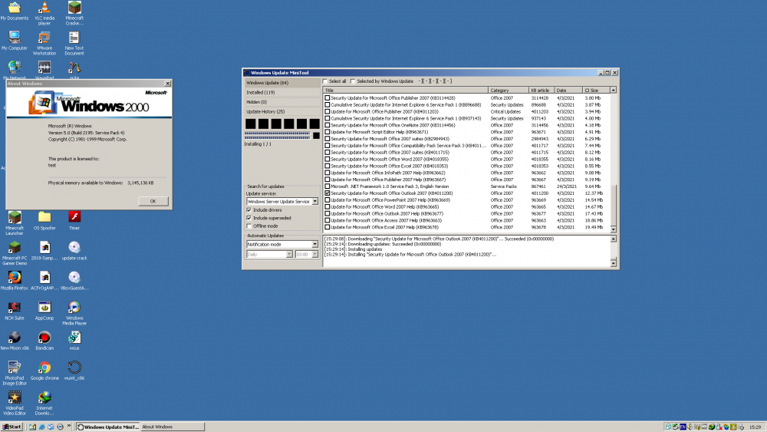The height and width of the screenshot is (432, 767).
Task: Click the update list scrollbar down arrow
Action: tap(614, 229)
